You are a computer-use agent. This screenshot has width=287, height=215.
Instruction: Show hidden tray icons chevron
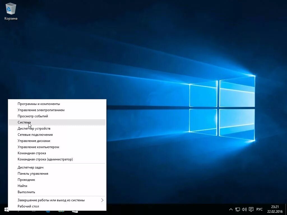coord(231,209)
